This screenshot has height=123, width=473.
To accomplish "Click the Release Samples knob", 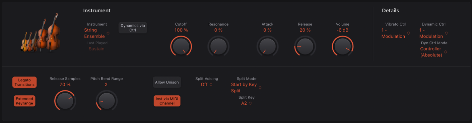I will pos(65,101).
